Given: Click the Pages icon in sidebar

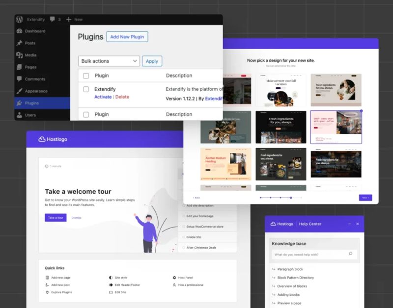Looking at the screenshot, I should (x=19, y=67).
